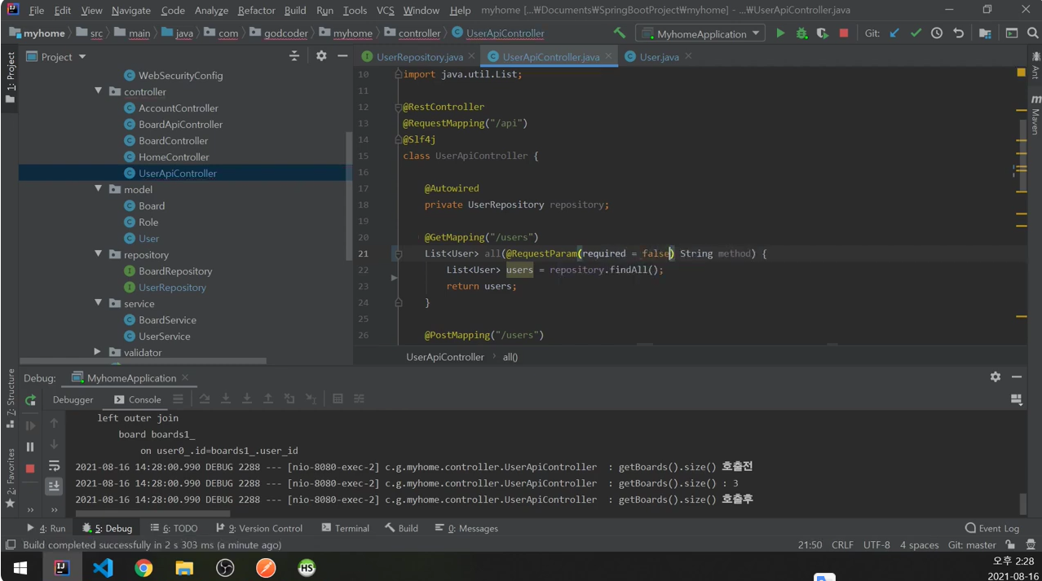Open the Refactor menu
Viewport: 1042px width, 581px height.
(x=256, y=11)
